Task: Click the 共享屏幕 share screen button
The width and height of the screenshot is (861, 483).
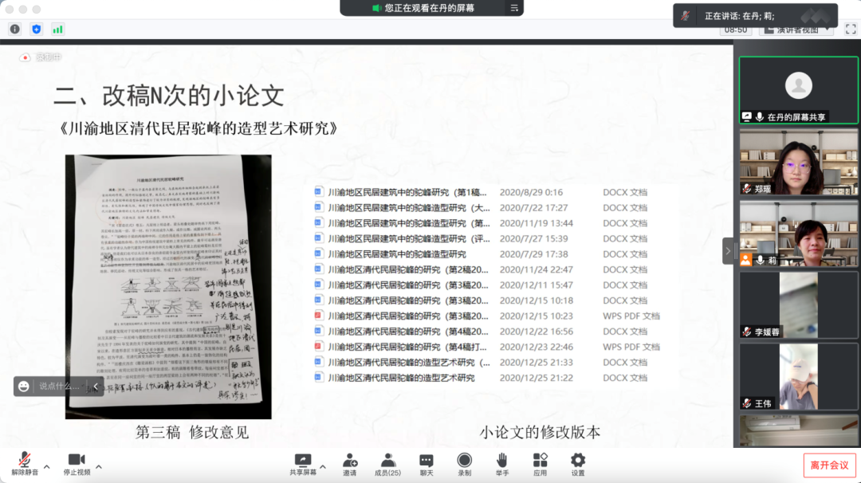Action: 302,463
